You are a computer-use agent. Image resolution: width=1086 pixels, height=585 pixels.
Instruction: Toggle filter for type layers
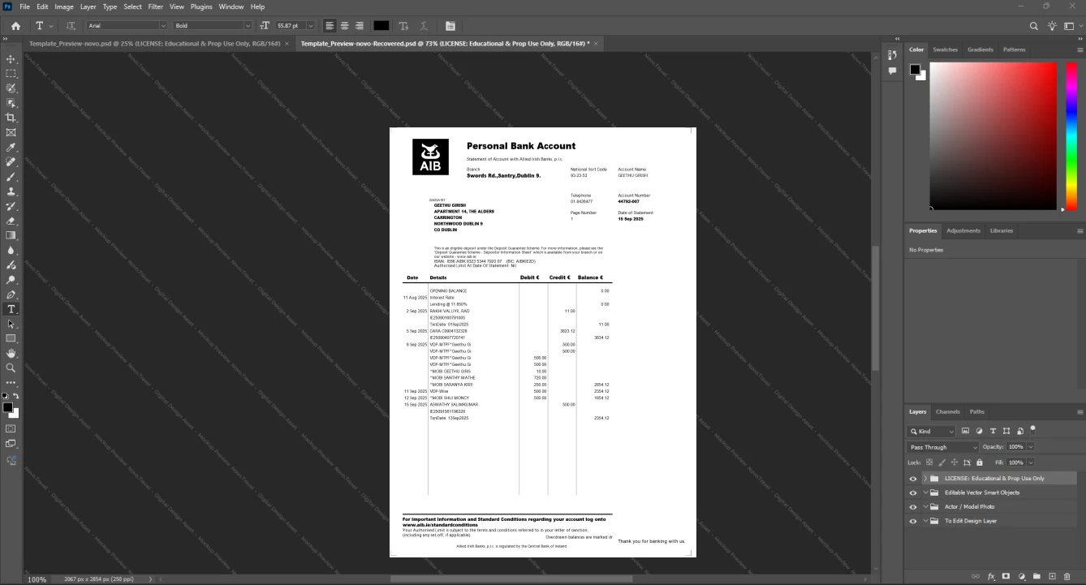point(993,431)
